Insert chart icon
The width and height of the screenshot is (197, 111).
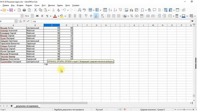pyautogui.click(x=131, y=10)
